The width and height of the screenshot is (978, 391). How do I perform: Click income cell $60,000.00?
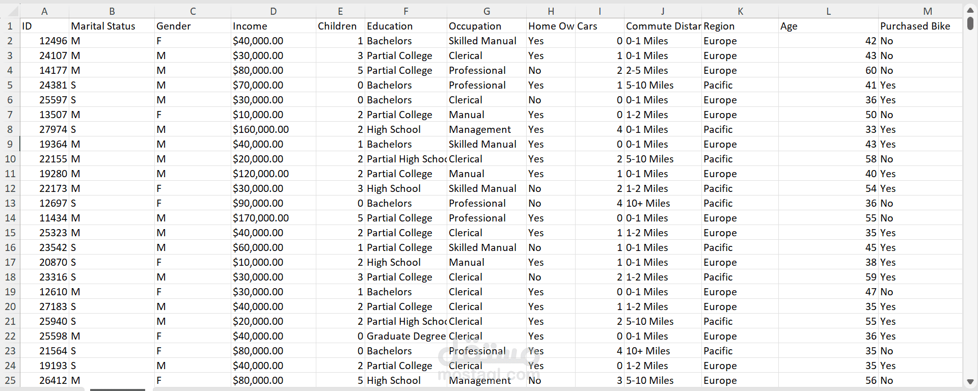click(x=274, y=247)
